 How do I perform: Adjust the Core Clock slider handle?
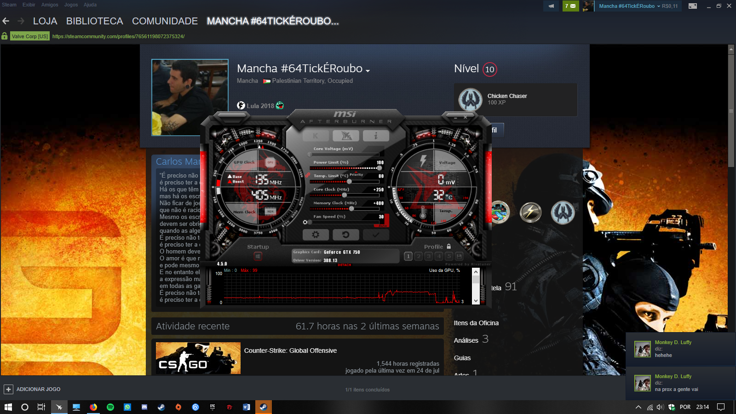pos(345,195)
